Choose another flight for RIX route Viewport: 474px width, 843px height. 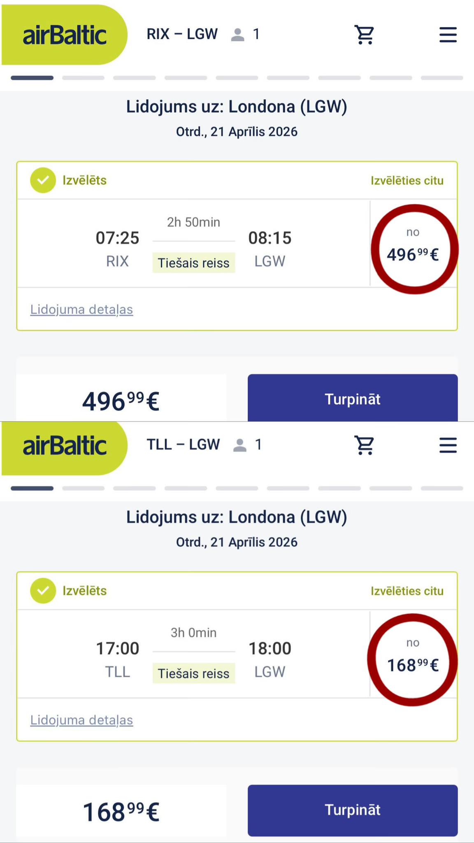click(x=407, y=181)
